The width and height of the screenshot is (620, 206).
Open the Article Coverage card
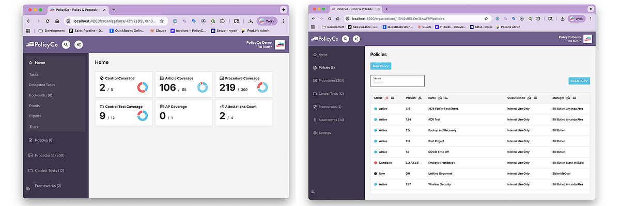tap(185, 83)
